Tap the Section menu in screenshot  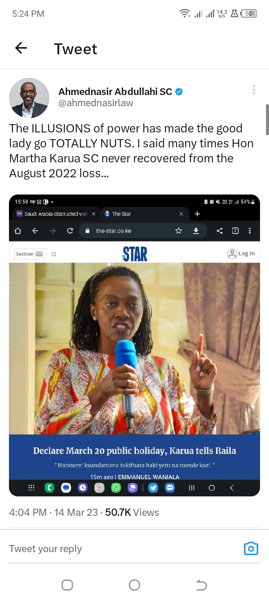point(30,254)
